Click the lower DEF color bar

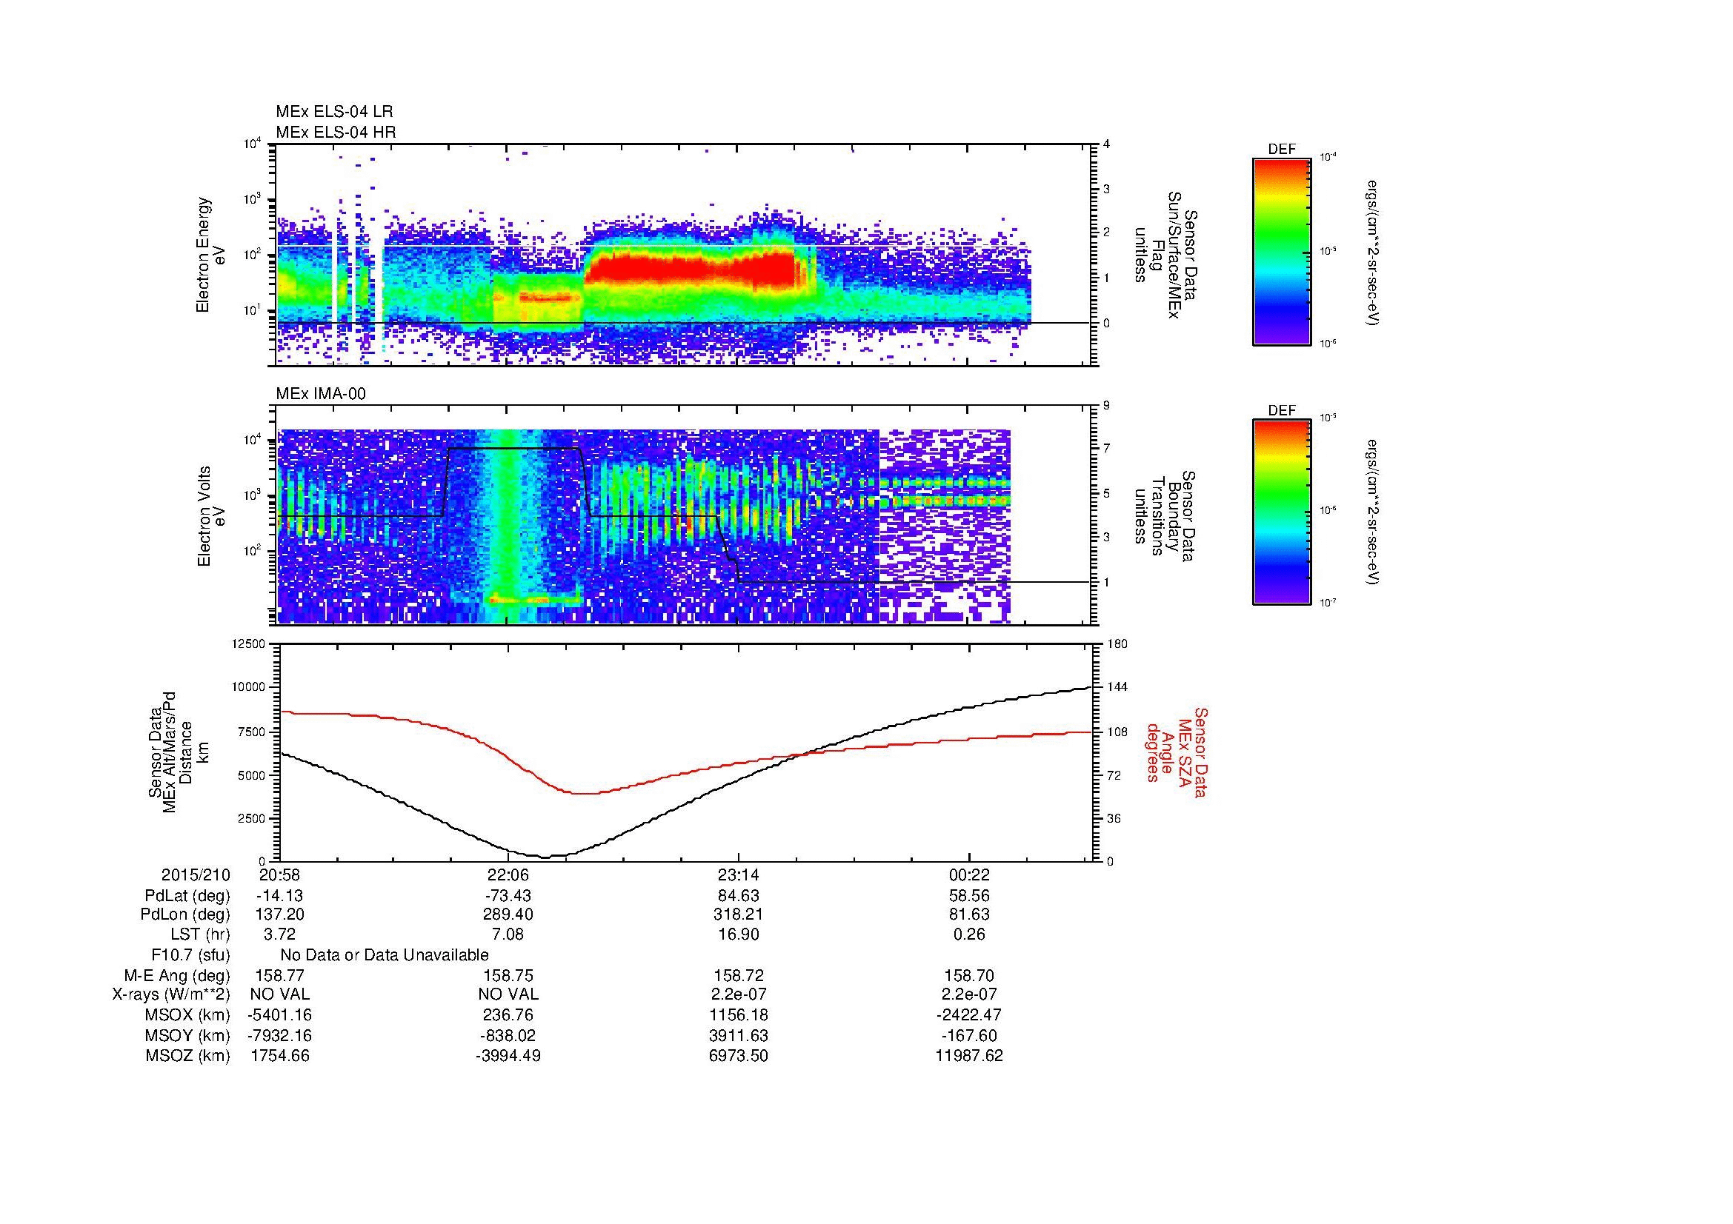point(1282,512)
